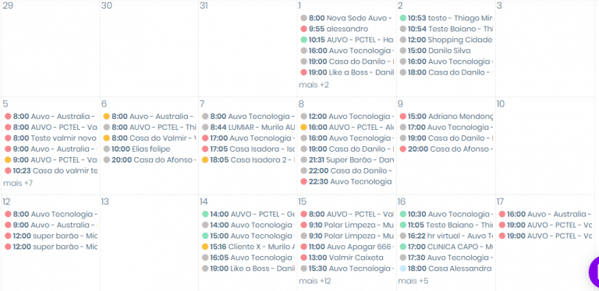Click green dot next to 10:53 teste event
The image size is (599, 291).
click(402, 18)
